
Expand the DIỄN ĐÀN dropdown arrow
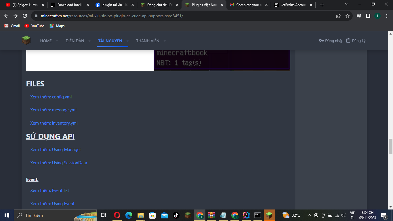89,41
